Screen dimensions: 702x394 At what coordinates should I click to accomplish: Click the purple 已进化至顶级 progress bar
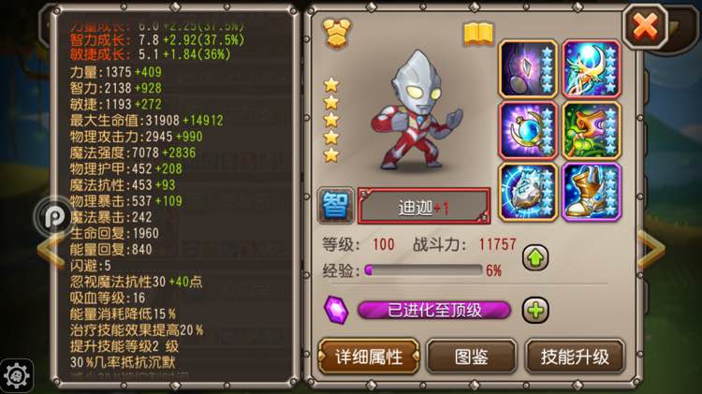434,310
